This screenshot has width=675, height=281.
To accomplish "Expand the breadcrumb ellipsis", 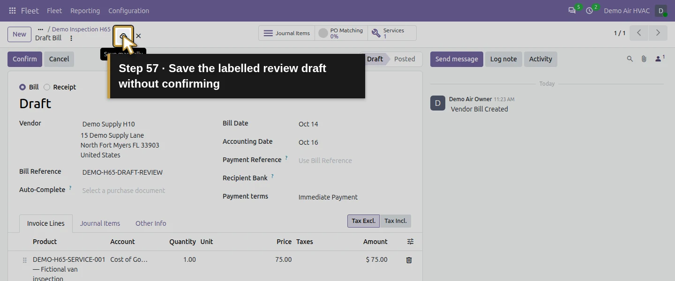I will (40, 30).
